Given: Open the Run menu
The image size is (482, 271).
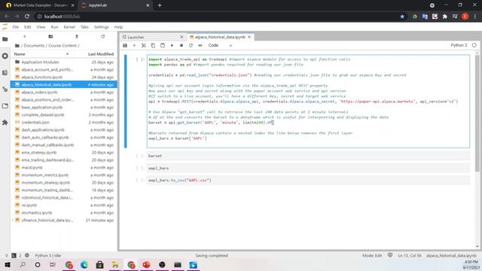Looking at the screenshot, I should tap(54, 27).
